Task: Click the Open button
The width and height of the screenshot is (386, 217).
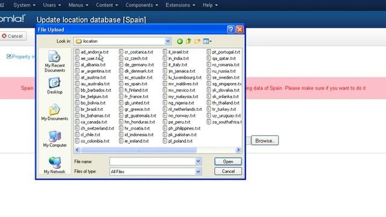Action: [x=228, y=162]
